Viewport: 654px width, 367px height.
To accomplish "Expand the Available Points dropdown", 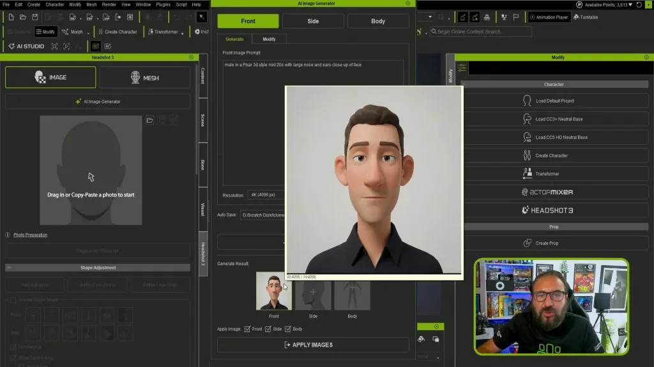I will click(x=630, y=5).
